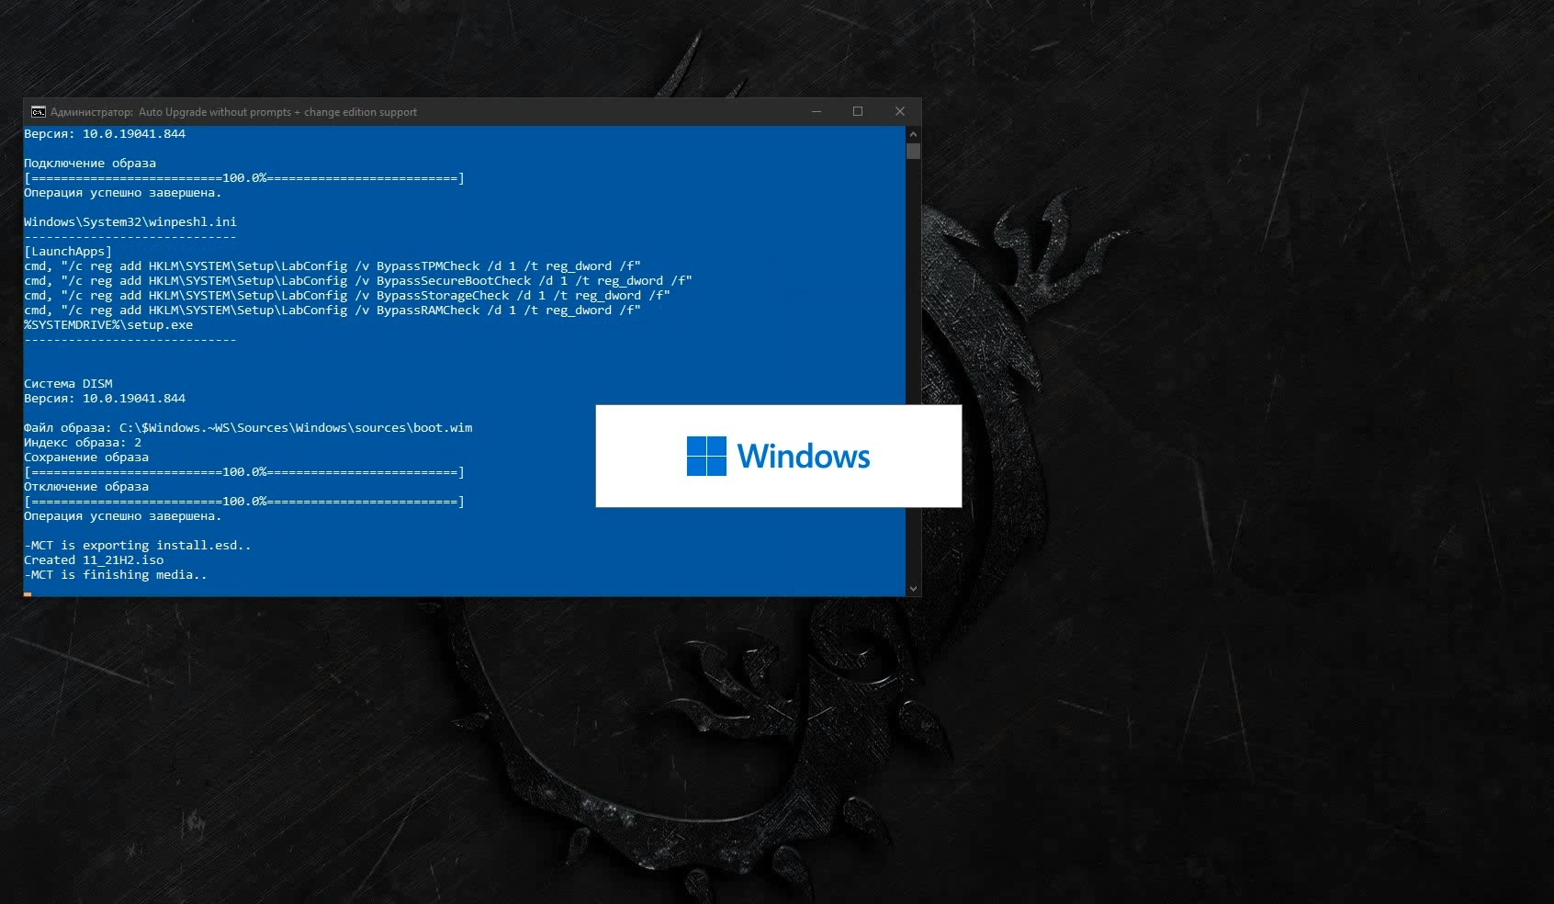Screen dimensions: 1554x904
Task: Click the line 'Windows\System32\winpeshl.ini'
Action: [x=130, y=222]
